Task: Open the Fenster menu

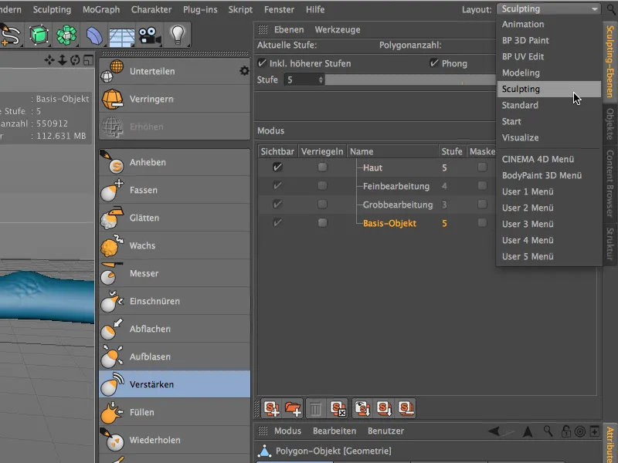Action: [x=279, y=9]
